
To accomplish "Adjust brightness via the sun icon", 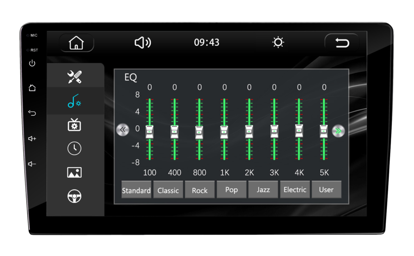I will [278, 42].
